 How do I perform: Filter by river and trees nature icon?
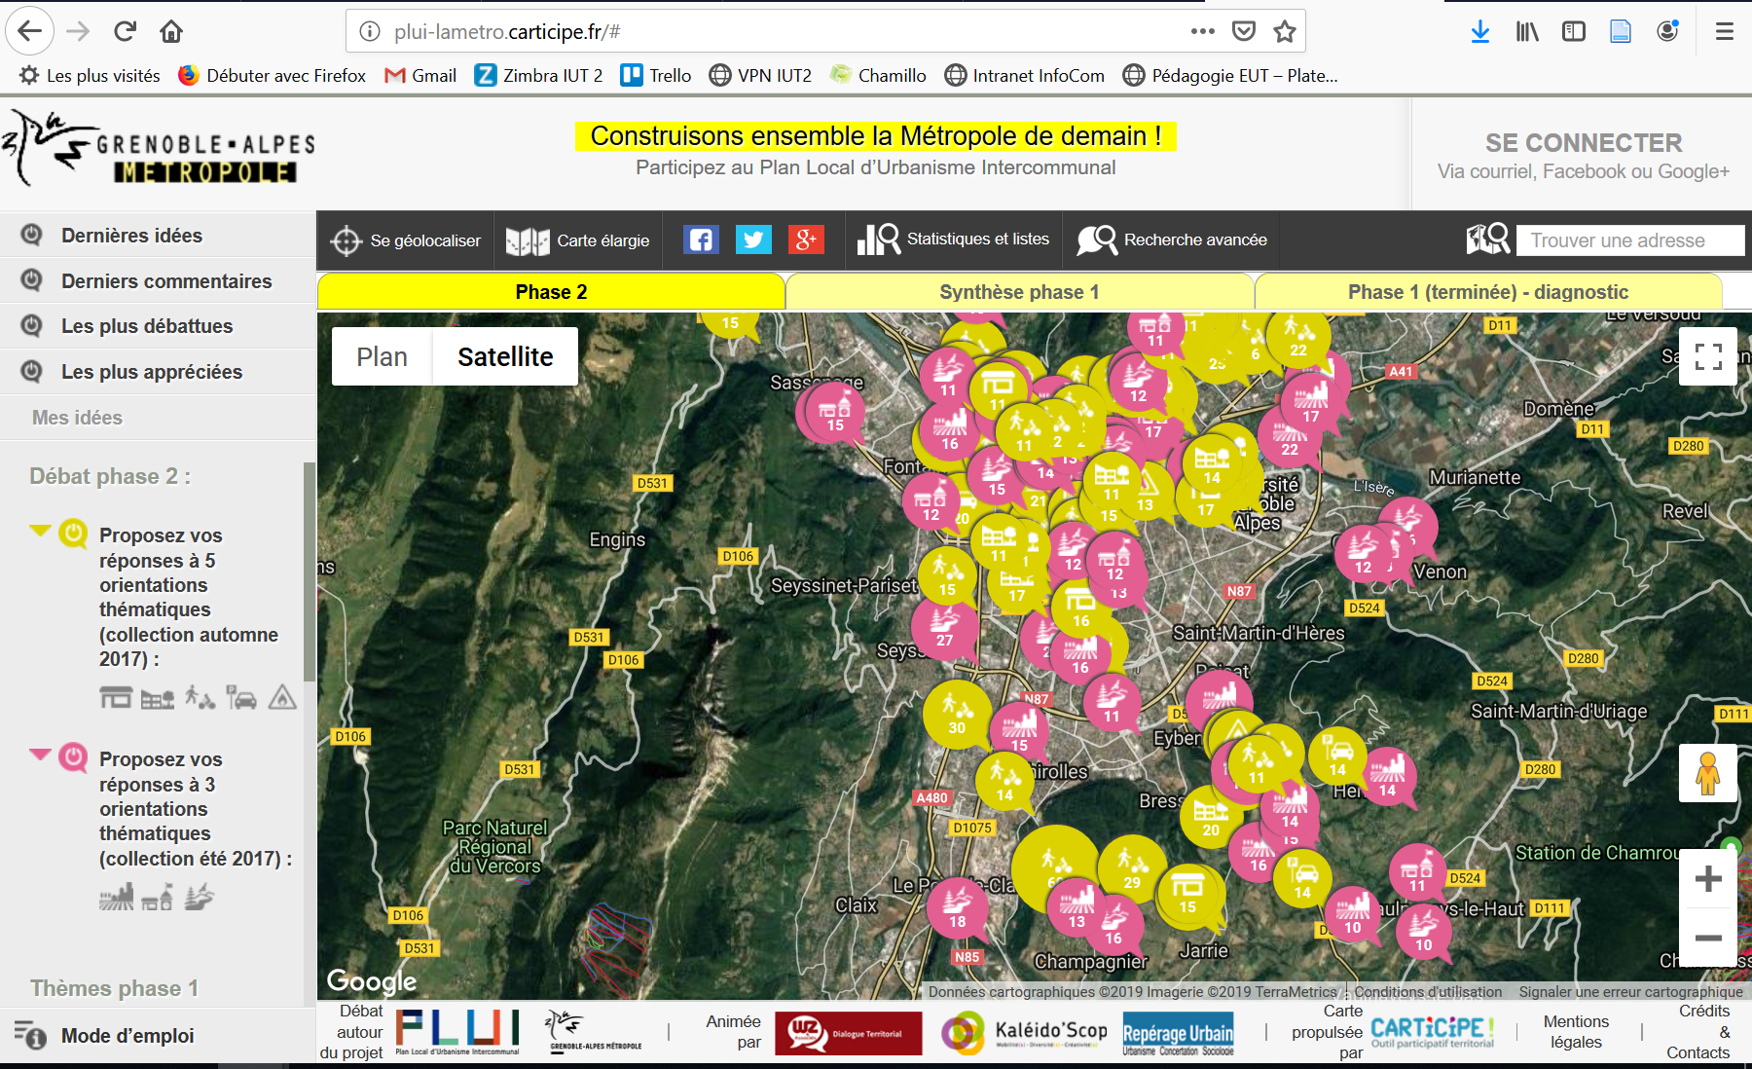pyautogui.click(x=200, y=897)
